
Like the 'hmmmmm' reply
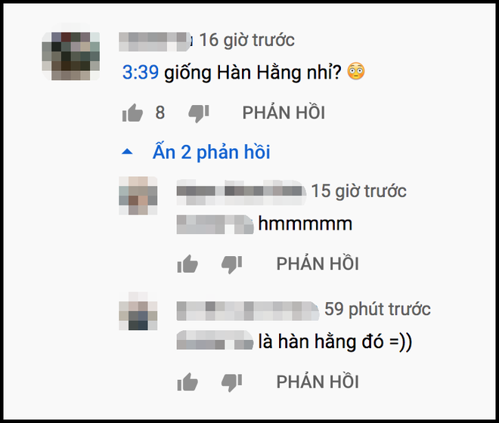click(x=188, y=264)
